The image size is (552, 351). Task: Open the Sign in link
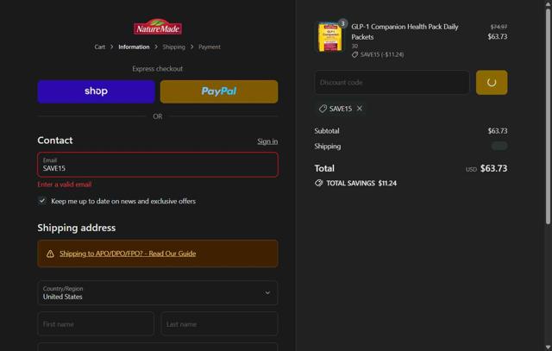(267, 141)
